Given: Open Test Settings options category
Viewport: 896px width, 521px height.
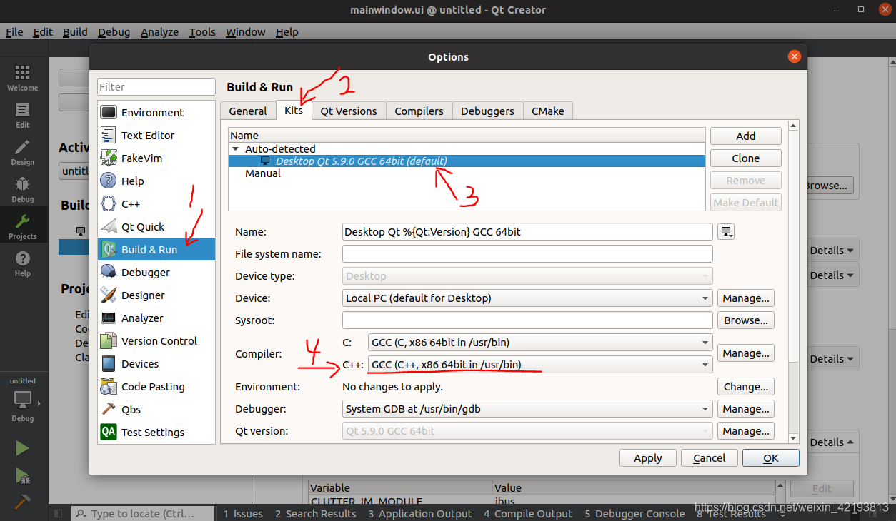Looking at the screenshot, I should click(156, 432).
